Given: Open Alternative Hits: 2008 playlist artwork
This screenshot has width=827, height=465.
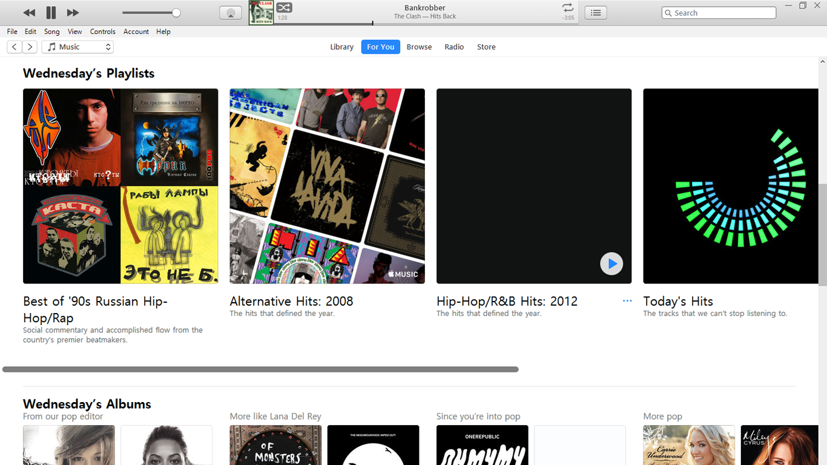Looking at the screenshot, I should tap(327, 186).
